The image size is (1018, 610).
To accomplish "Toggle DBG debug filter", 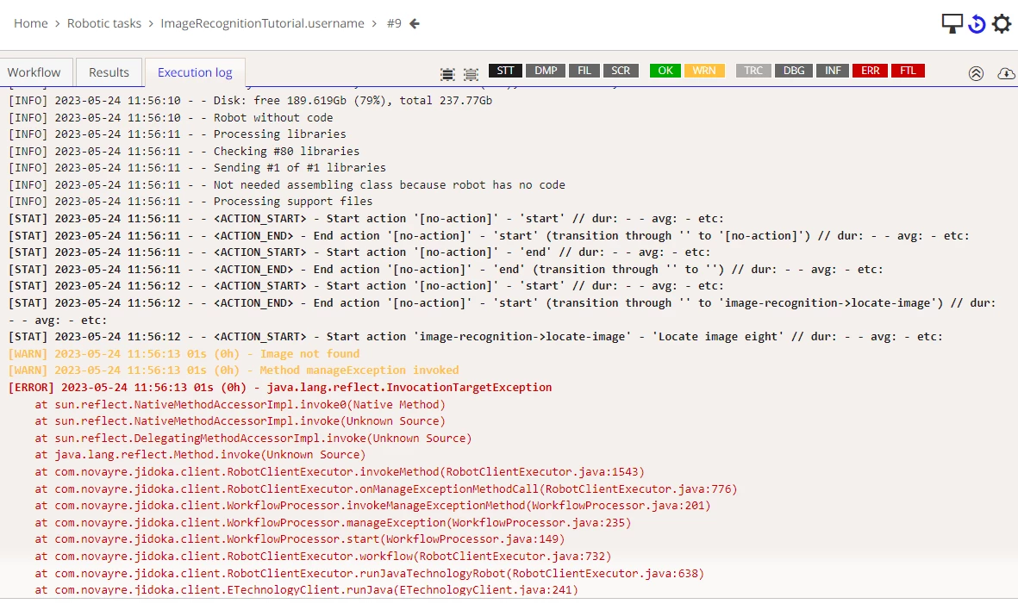I will [793, 71].
